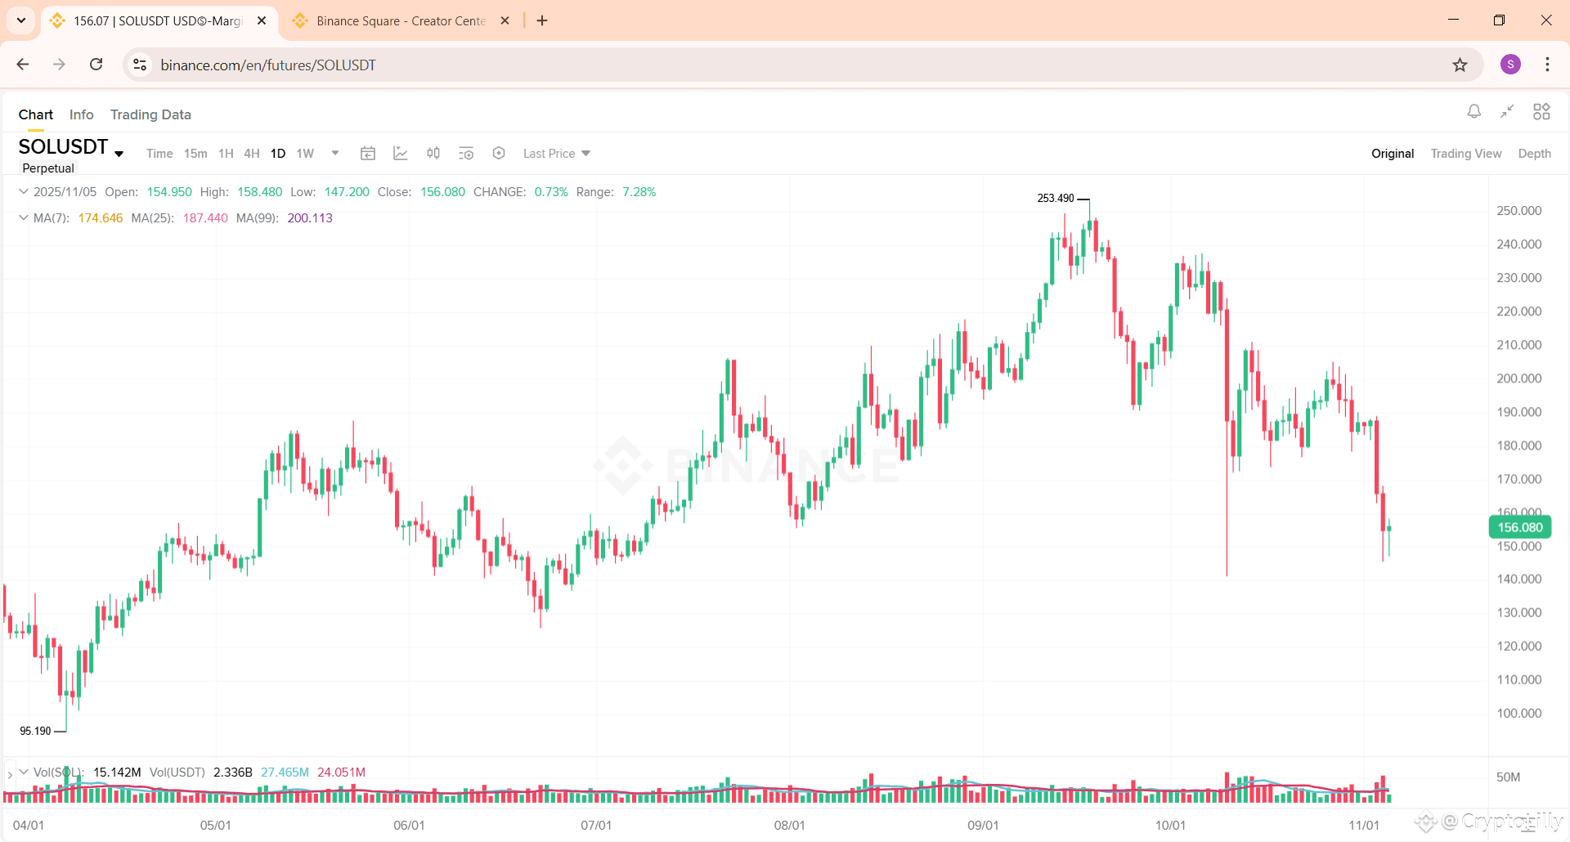Click the 06/01 date axis label
1570x842 pixels.
(409, 825)
